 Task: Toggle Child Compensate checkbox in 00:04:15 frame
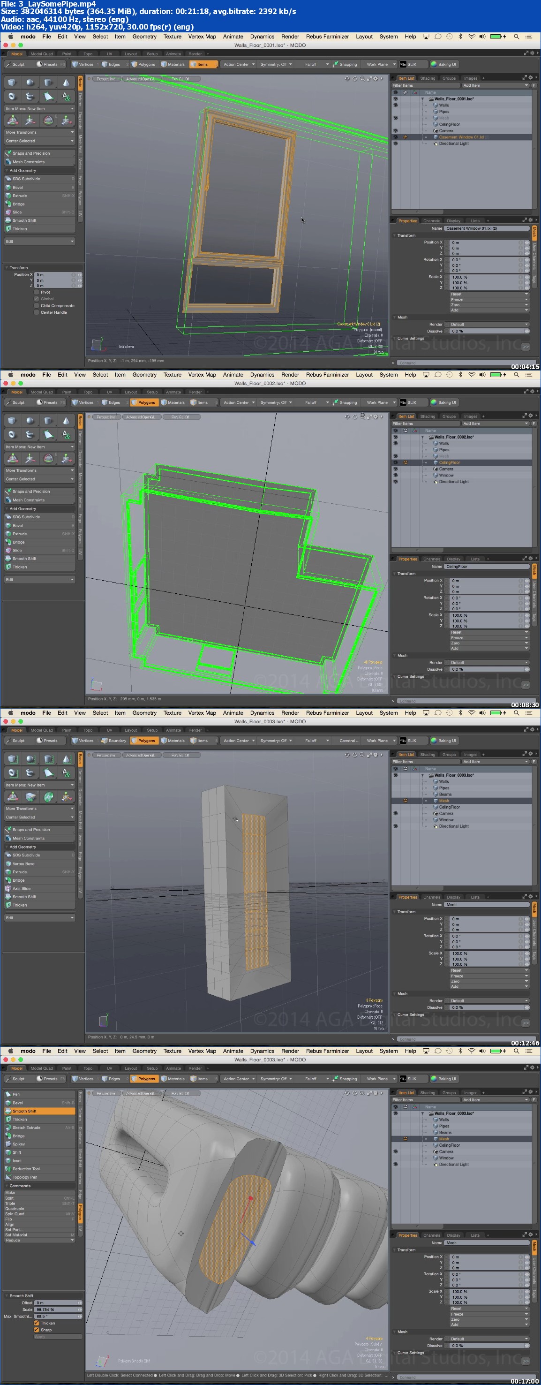37,305
